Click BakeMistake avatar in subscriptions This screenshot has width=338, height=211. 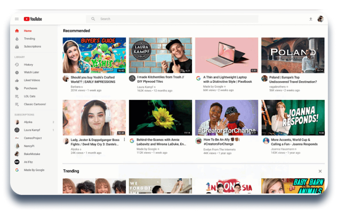coord(17,154)
